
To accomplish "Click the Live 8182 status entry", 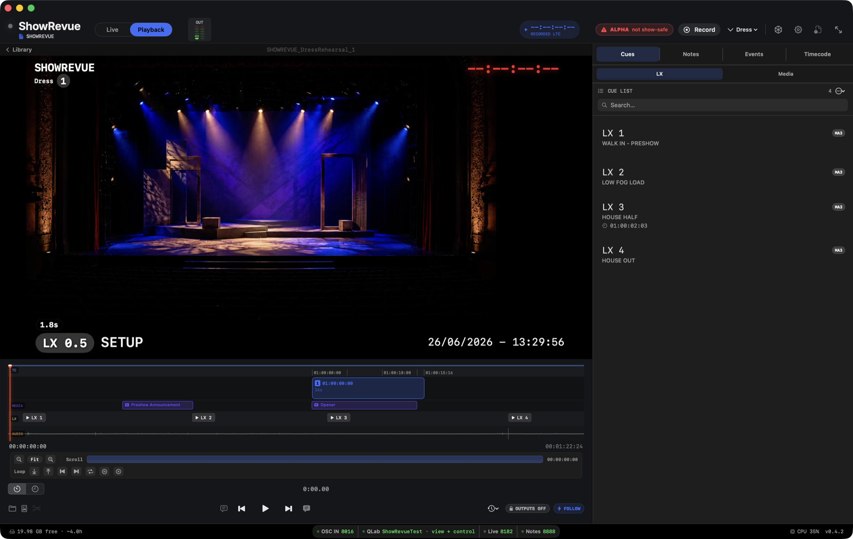I will pos(498,532).
